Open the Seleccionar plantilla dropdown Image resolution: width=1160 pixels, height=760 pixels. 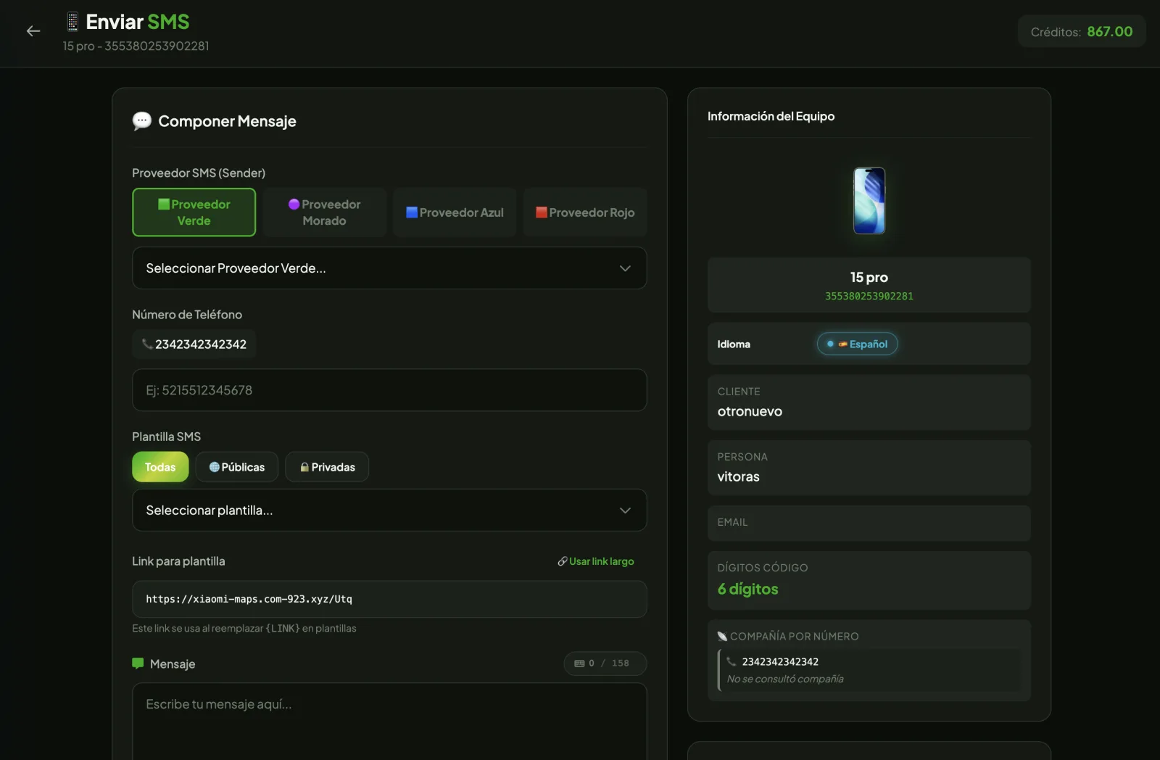coord(389,511)
